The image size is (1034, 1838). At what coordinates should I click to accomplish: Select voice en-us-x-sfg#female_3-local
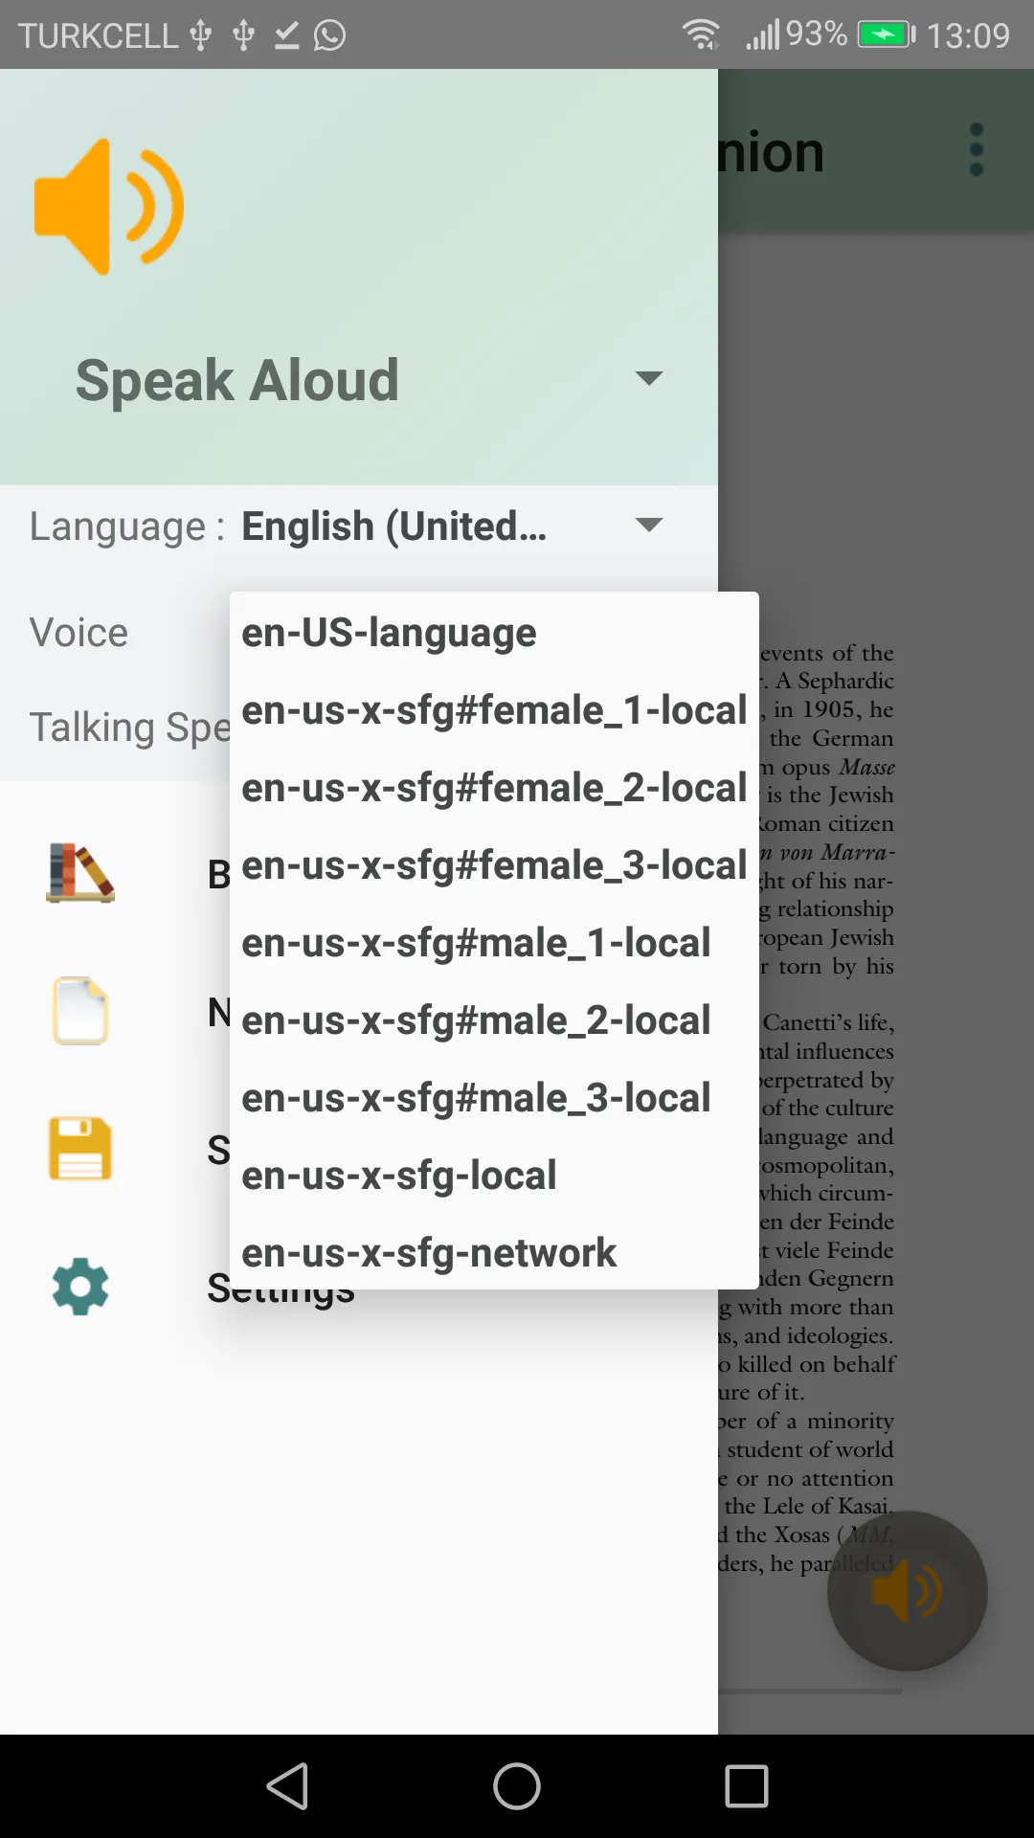tap(494, 864)
